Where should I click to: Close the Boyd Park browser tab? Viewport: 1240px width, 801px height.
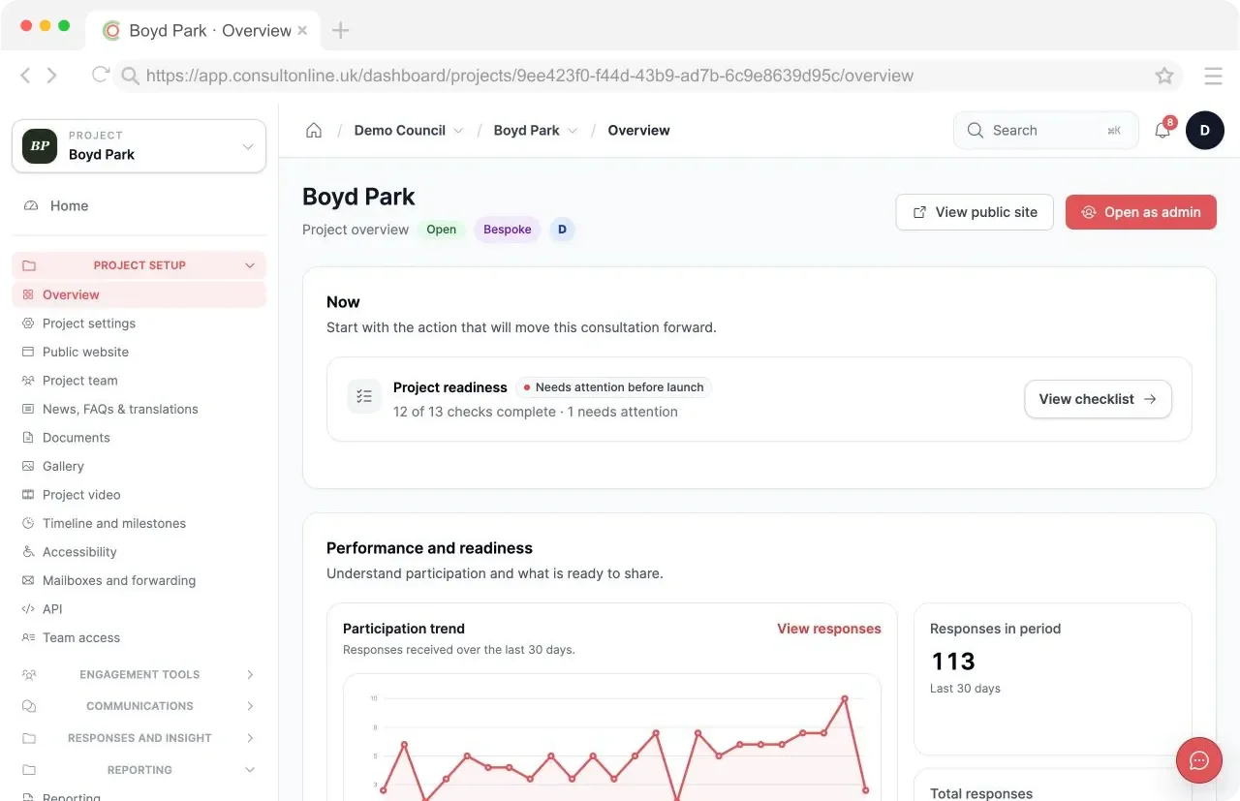302,30
